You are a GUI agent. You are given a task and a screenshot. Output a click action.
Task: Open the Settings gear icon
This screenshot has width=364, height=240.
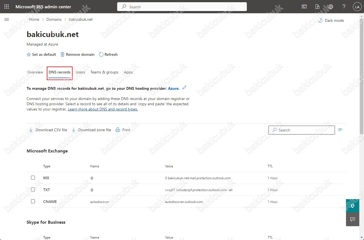[x=330, y=7]
